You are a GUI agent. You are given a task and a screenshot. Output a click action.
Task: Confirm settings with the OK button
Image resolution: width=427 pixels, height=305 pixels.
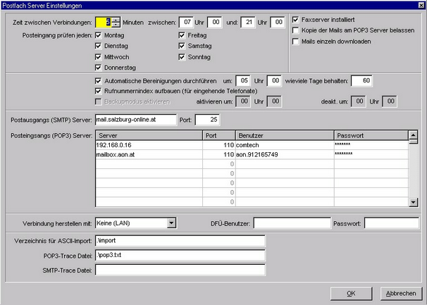(x=352, y=294)
